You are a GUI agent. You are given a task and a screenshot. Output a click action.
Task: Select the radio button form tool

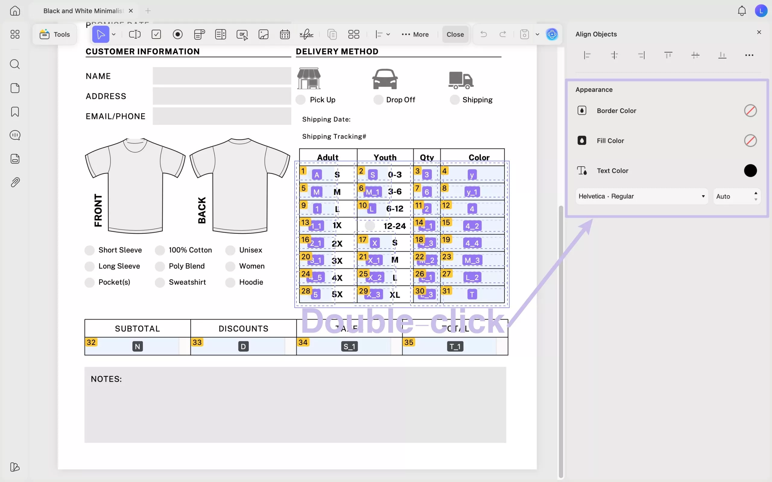coord(178,34)
